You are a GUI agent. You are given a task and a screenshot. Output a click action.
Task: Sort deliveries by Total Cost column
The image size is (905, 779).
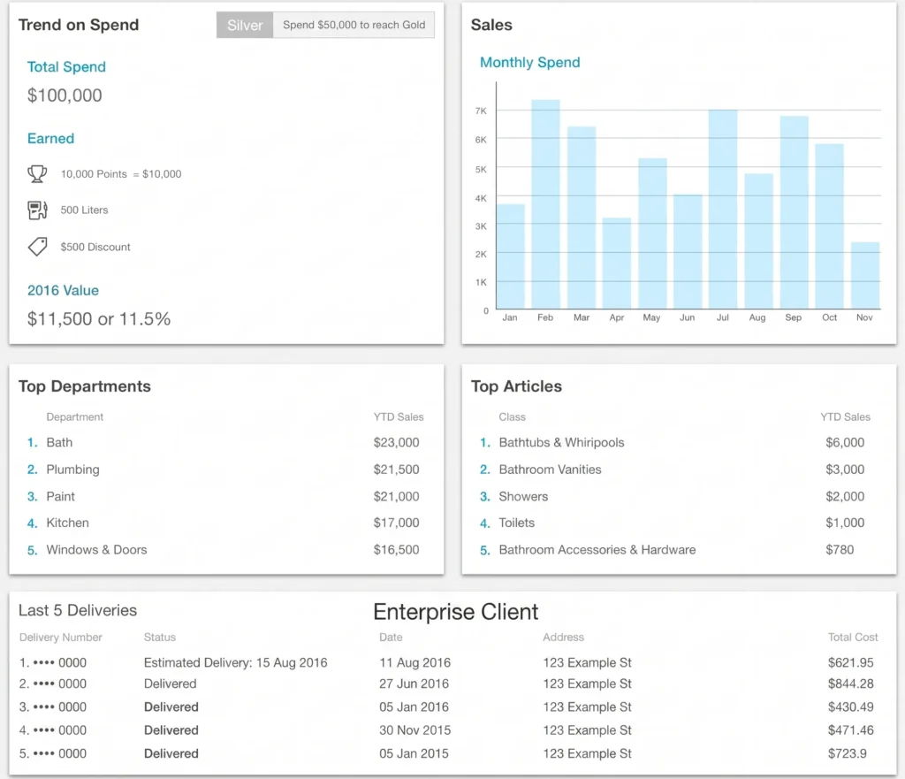click(x=853, y=637)
